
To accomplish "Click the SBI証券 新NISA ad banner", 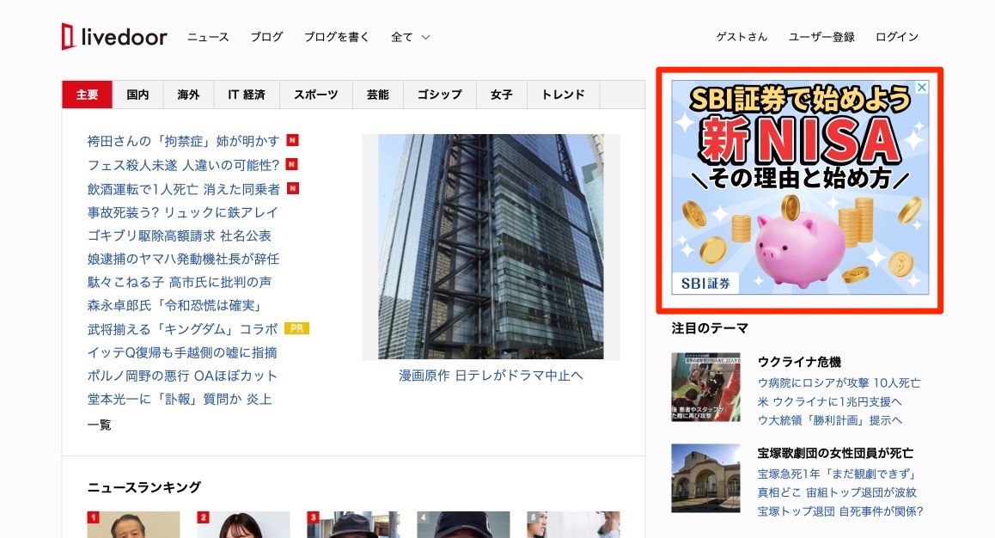I will [800, 188].
